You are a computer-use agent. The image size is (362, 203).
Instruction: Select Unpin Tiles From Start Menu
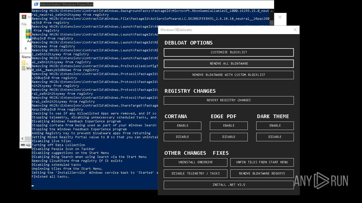(x=262, y=162)
